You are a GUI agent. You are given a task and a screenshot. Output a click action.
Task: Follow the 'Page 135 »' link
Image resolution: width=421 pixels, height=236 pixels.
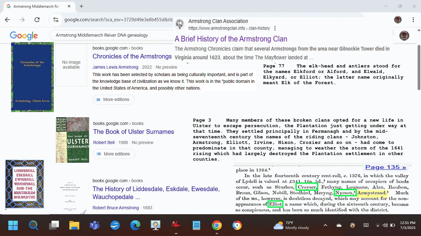click(x=386, y=167)
